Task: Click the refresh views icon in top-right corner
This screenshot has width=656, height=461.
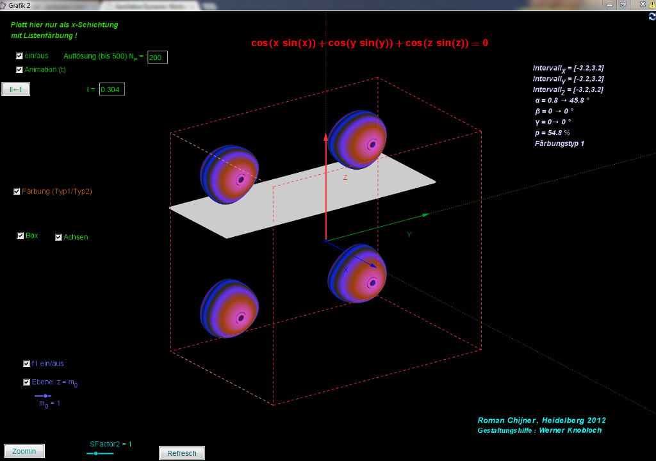Action: 652,17
